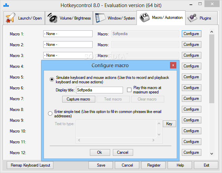Click Configure button for Macro 2
Viewport: 222px width, 173px height.
coord(191,45)
